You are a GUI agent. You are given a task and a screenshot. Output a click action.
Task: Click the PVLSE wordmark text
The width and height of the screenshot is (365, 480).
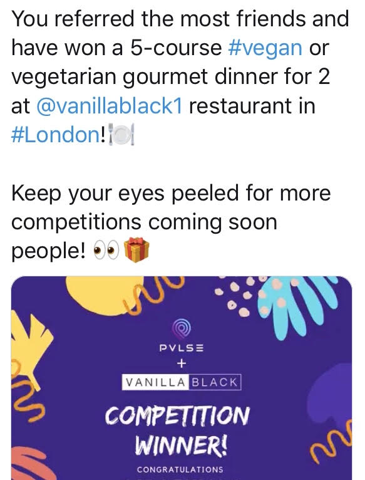(x=182, y=348)
